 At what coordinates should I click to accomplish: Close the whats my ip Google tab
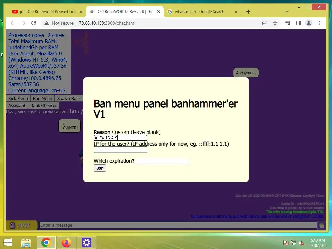click(236, 12)
